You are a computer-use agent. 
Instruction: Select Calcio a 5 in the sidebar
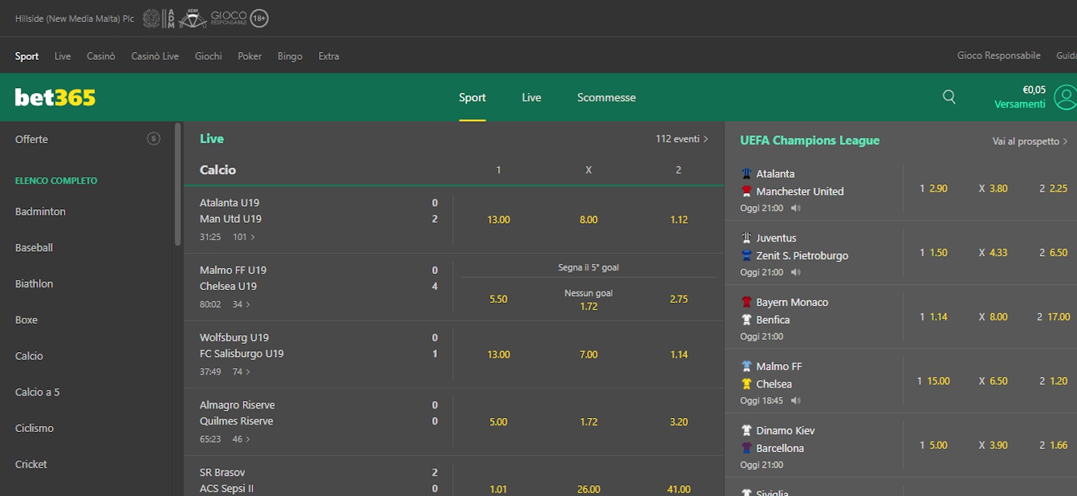click(37, 392)
